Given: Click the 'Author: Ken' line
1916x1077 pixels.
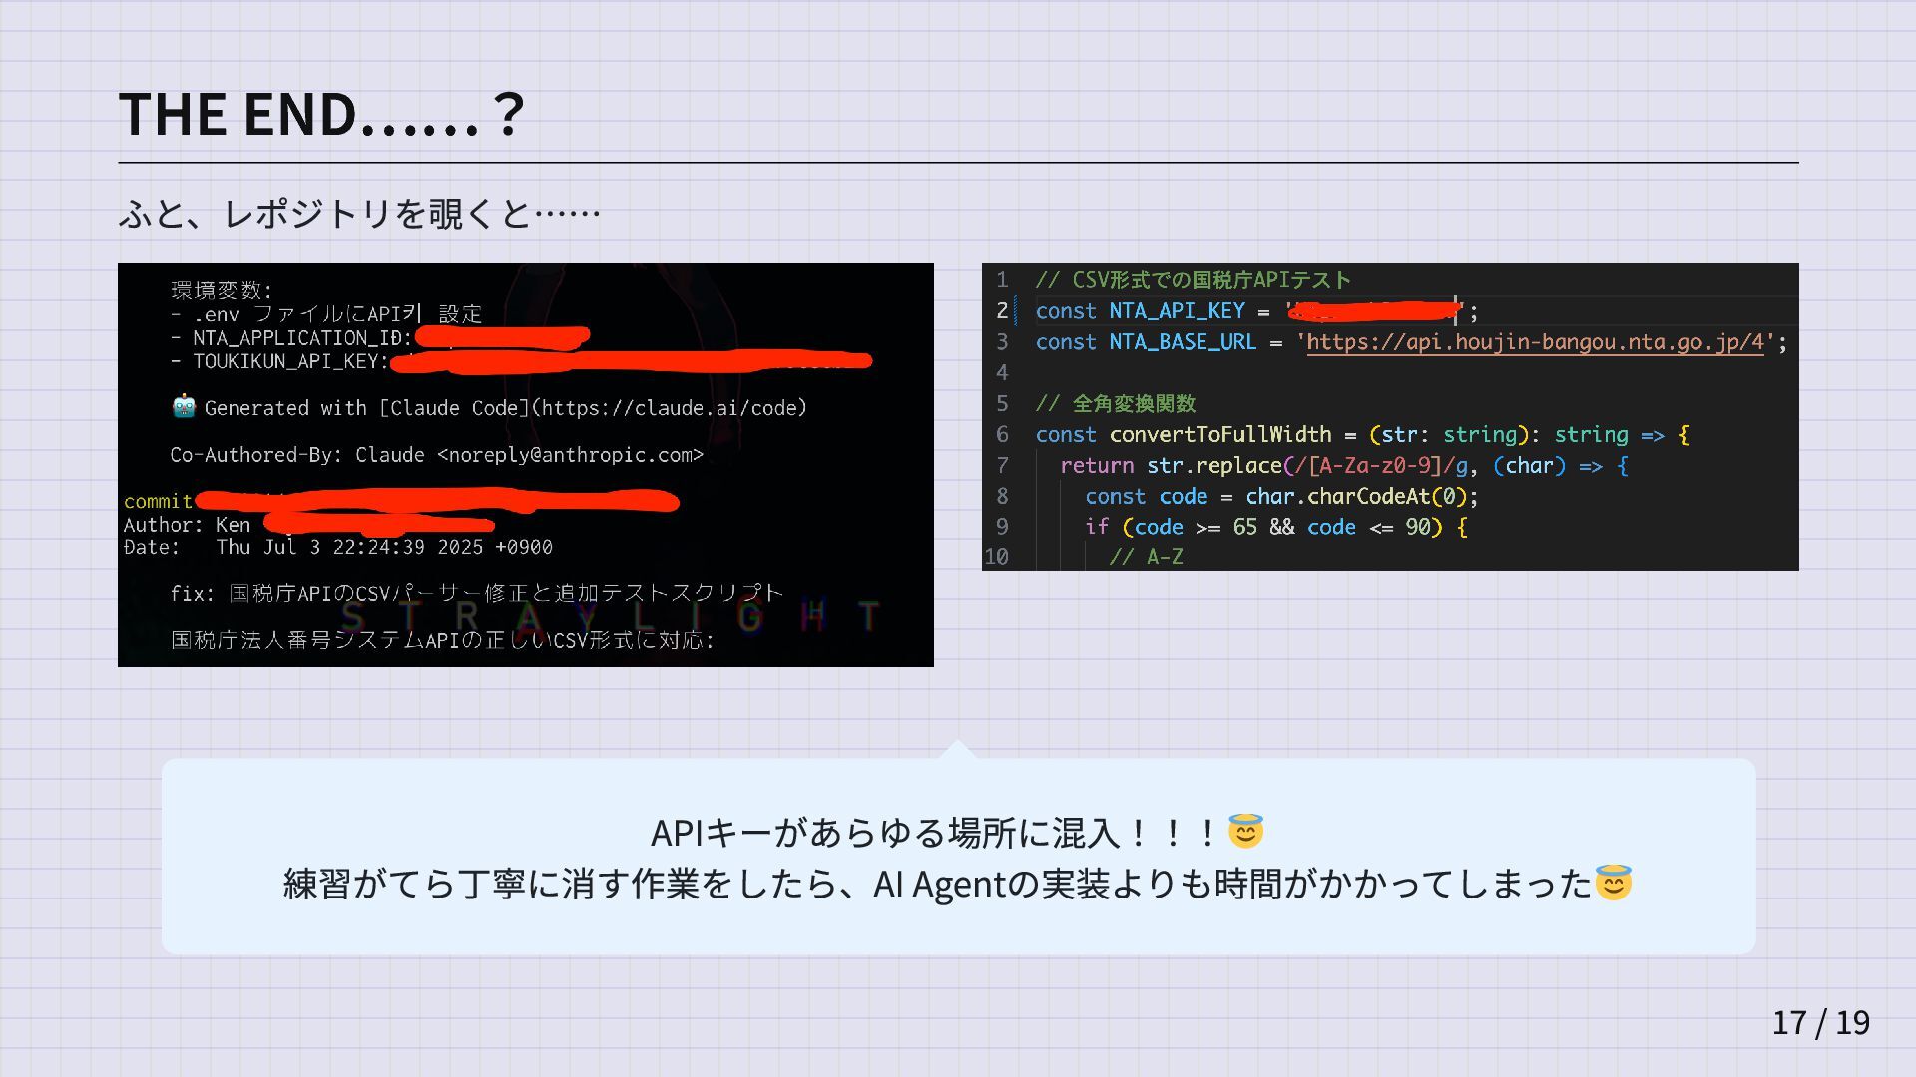Looking at the screenshot, I should 187,525.
